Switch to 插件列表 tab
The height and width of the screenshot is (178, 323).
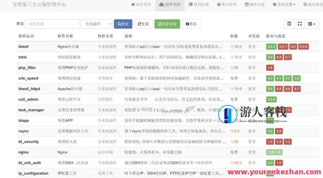pyautogui.click(x=170, y=4)
